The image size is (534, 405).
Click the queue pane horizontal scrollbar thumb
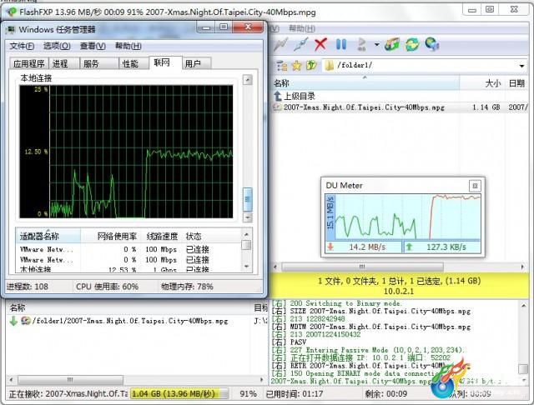pyautogui.click(x=70, y=379)
